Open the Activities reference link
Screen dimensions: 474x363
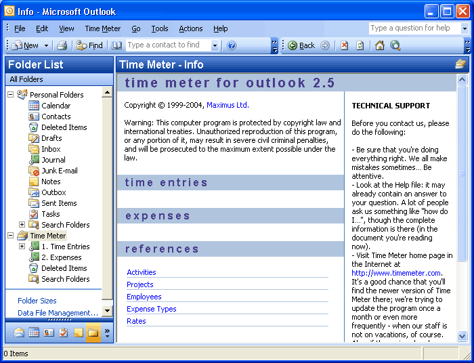(x=142, y=272)
